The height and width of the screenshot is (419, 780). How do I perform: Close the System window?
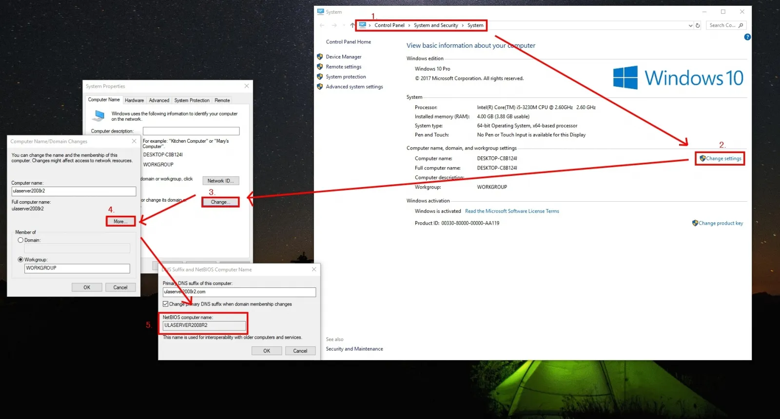pos(742,12)
